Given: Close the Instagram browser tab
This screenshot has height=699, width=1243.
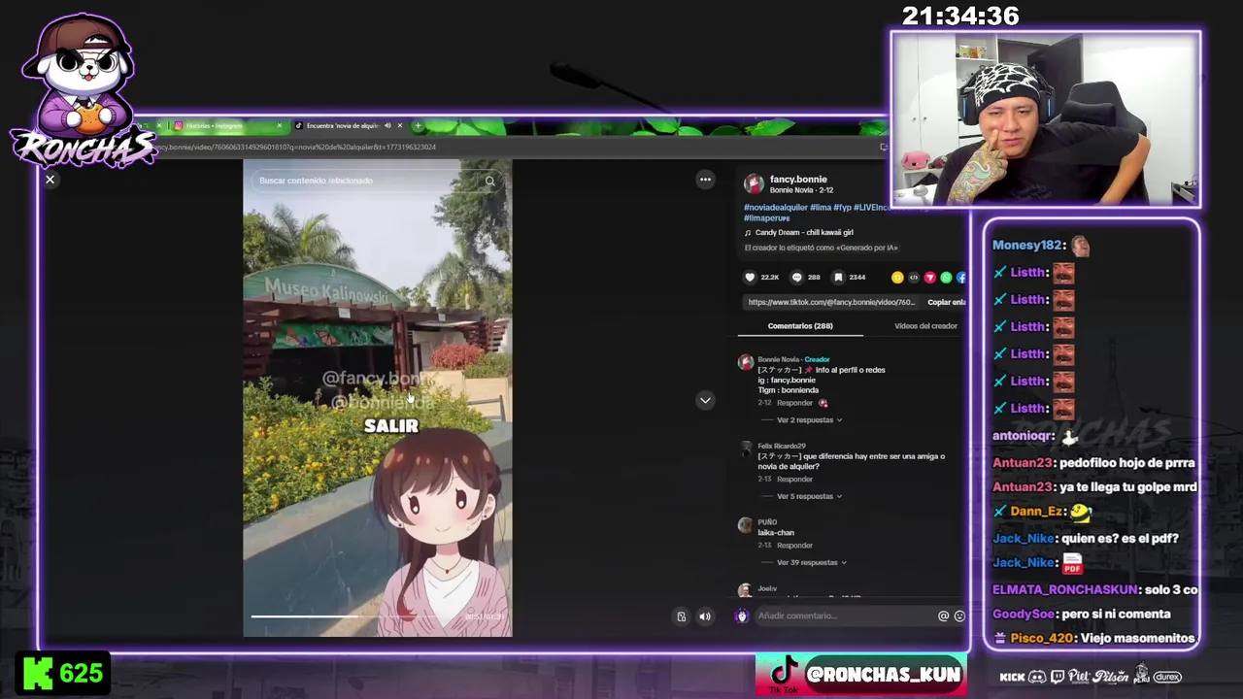Looking at the screenshot, I should click(x=280, y=125).
